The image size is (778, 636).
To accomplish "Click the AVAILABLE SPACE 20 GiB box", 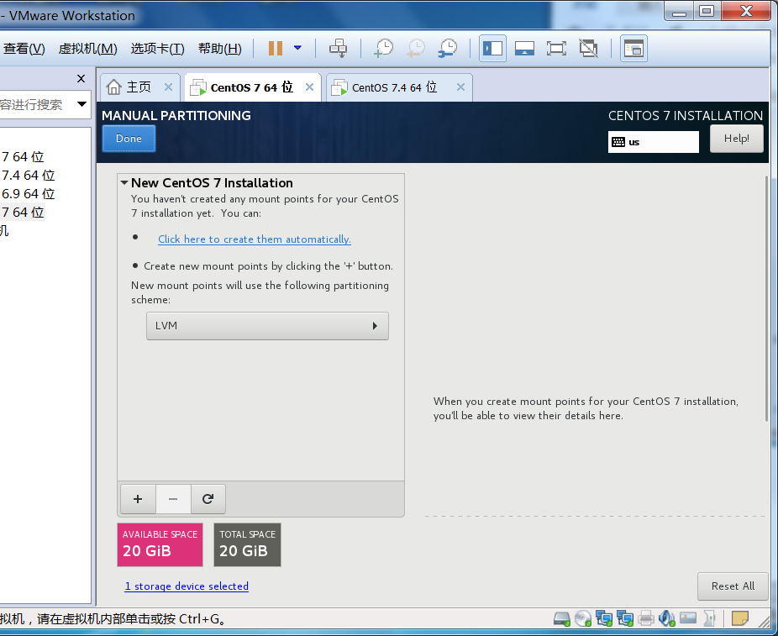I will pos(160,544).
